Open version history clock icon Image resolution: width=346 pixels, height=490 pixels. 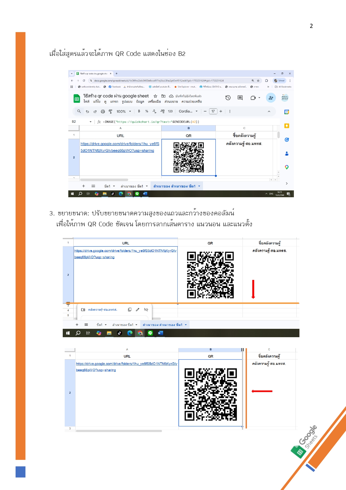coord(228,98)
